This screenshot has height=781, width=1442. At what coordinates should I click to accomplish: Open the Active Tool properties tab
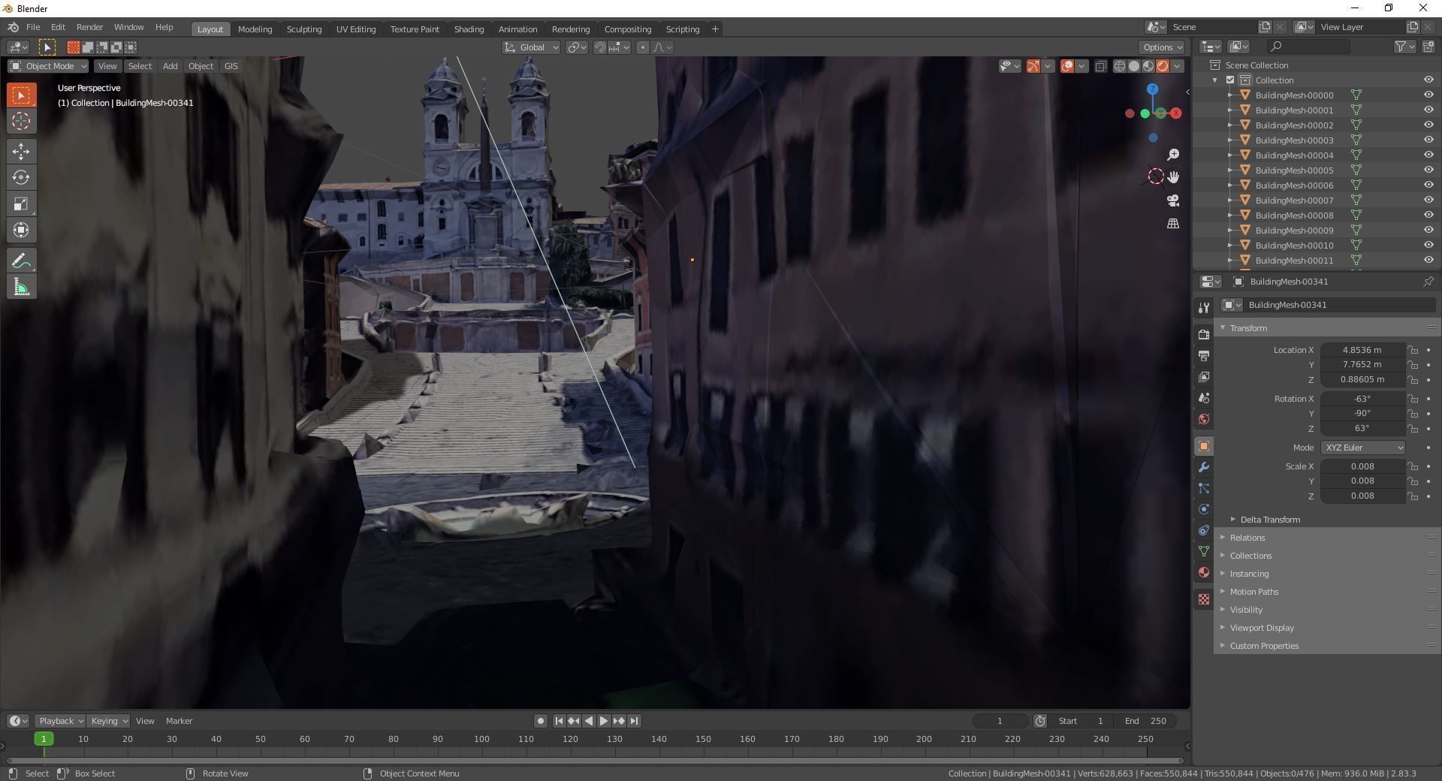click(1204, 308)
